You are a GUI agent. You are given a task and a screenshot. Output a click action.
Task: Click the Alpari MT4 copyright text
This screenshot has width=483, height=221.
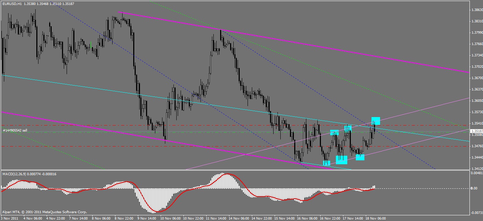pos(45,212)
